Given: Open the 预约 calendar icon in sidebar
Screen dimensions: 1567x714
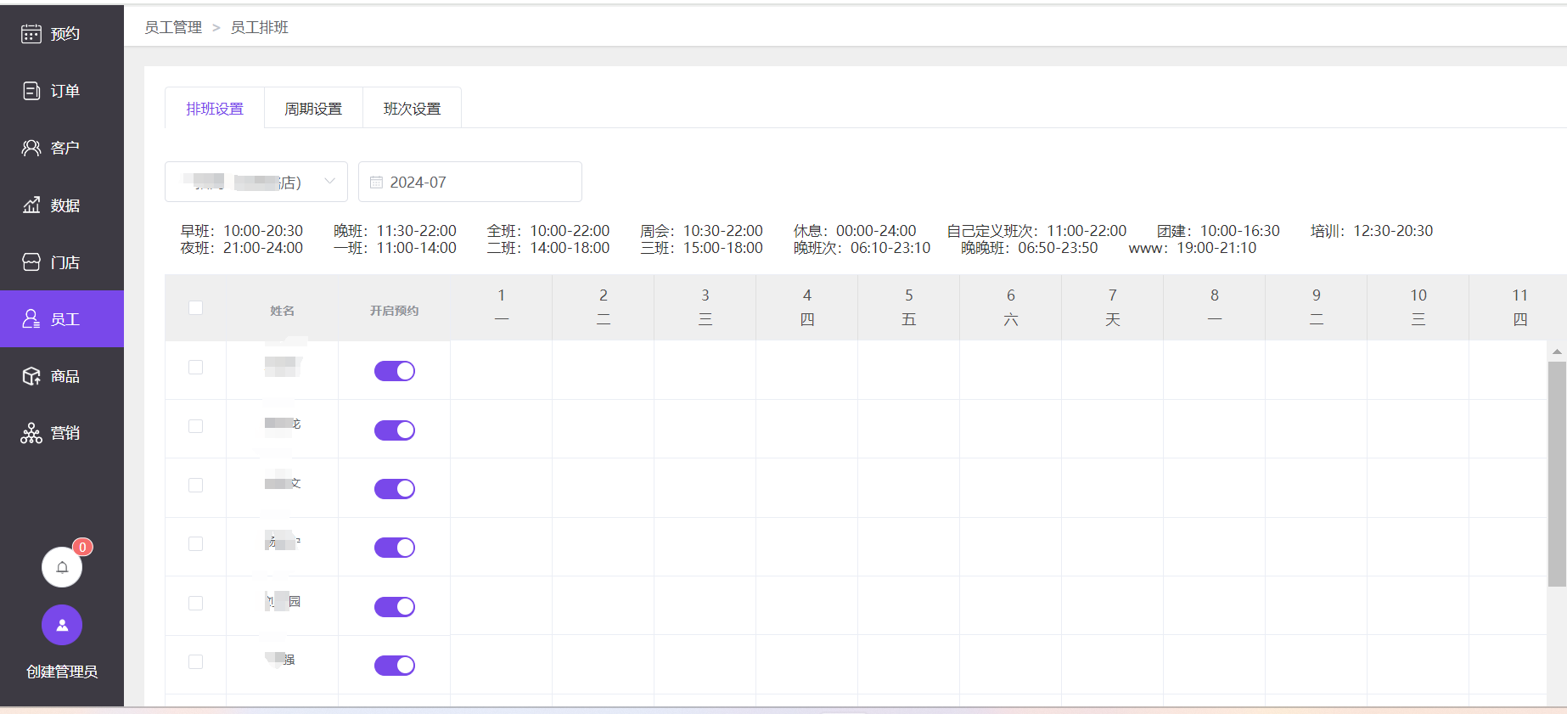Looking at the screenshot, I should (x=31, y=34).
